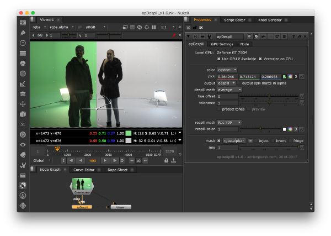Click the respill color white swatch

(285, 129)
